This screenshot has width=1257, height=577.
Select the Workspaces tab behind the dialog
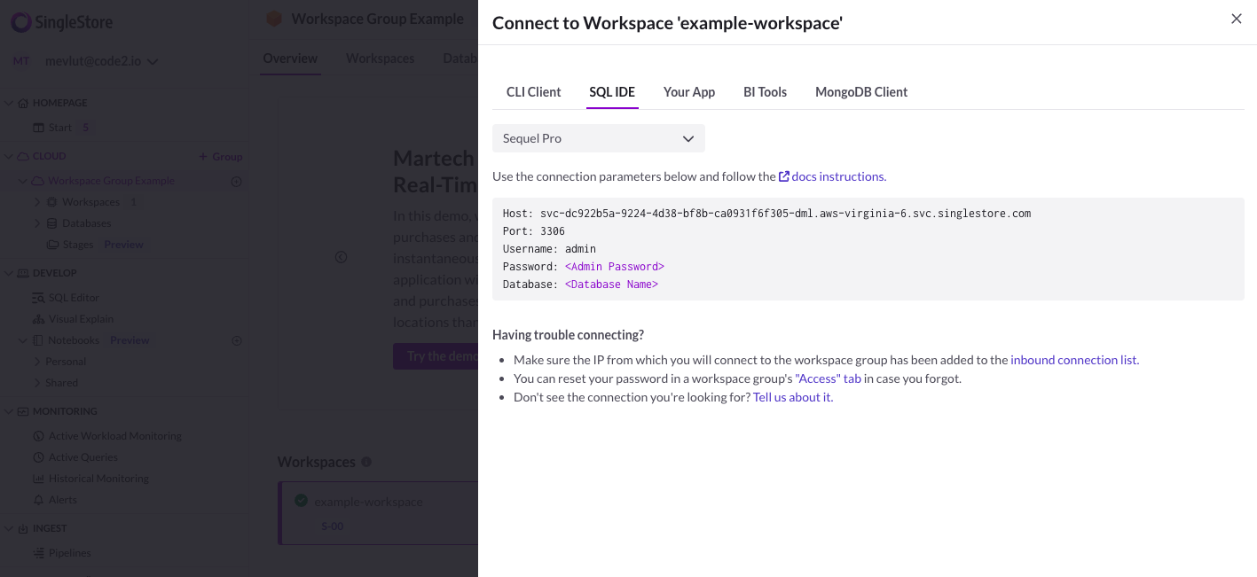pos(380,58)
